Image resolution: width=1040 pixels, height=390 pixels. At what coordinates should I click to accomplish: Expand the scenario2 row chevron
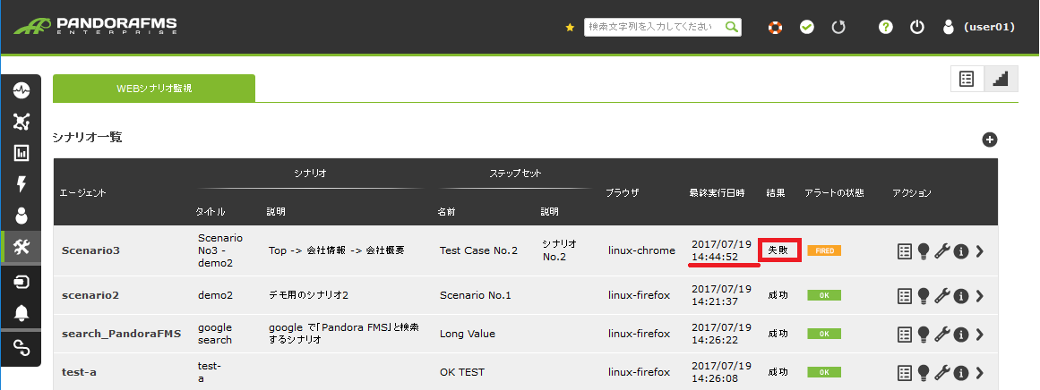coord(980,296)
